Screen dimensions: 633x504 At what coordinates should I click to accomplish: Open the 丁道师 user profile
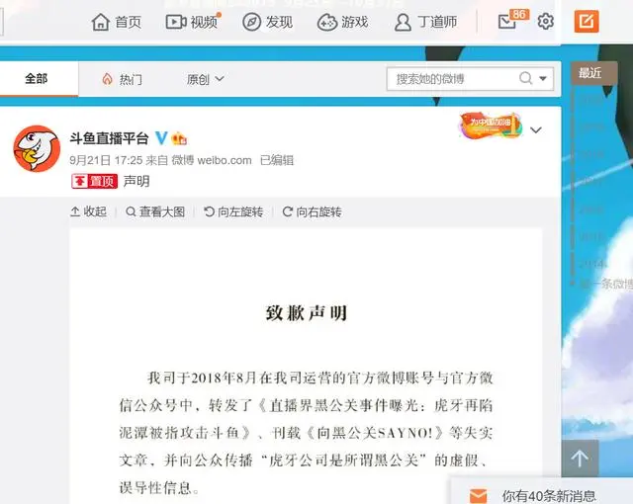pos(425,22)
